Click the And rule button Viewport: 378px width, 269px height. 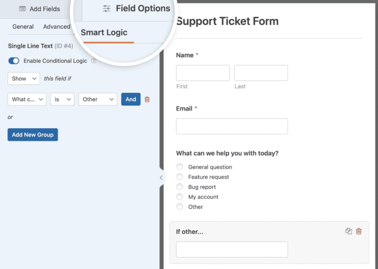coord(131,99)
